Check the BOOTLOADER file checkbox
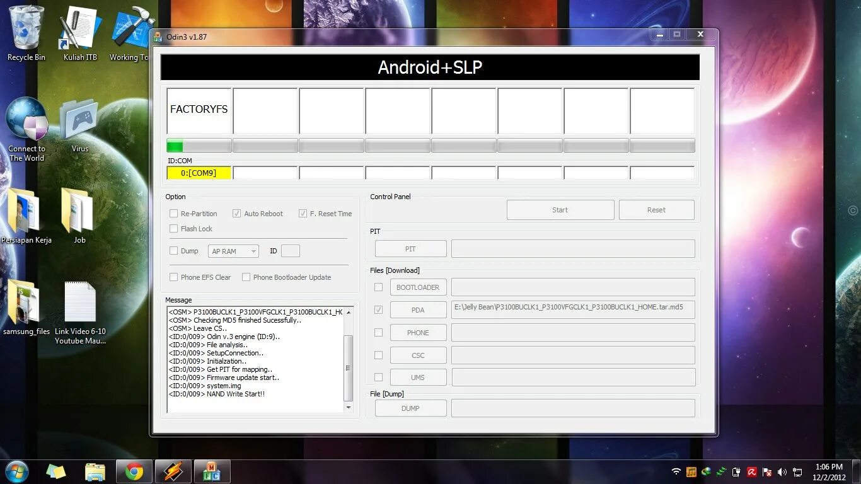 pyautogui.click(x=378, y=287)
